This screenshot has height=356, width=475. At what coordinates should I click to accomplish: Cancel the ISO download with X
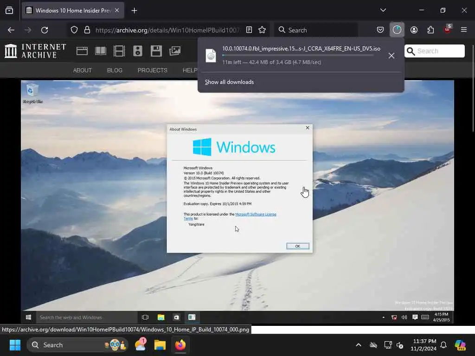point(392,56)
